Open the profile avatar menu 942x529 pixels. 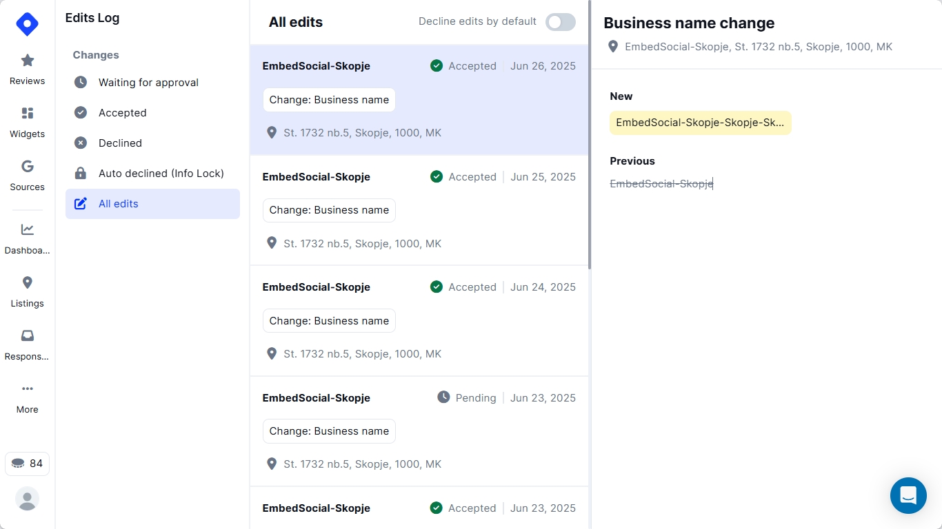[x=27, y=499]
